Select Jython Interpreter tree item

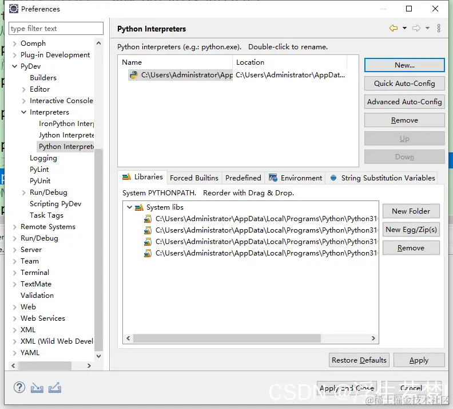pos(66,135)
